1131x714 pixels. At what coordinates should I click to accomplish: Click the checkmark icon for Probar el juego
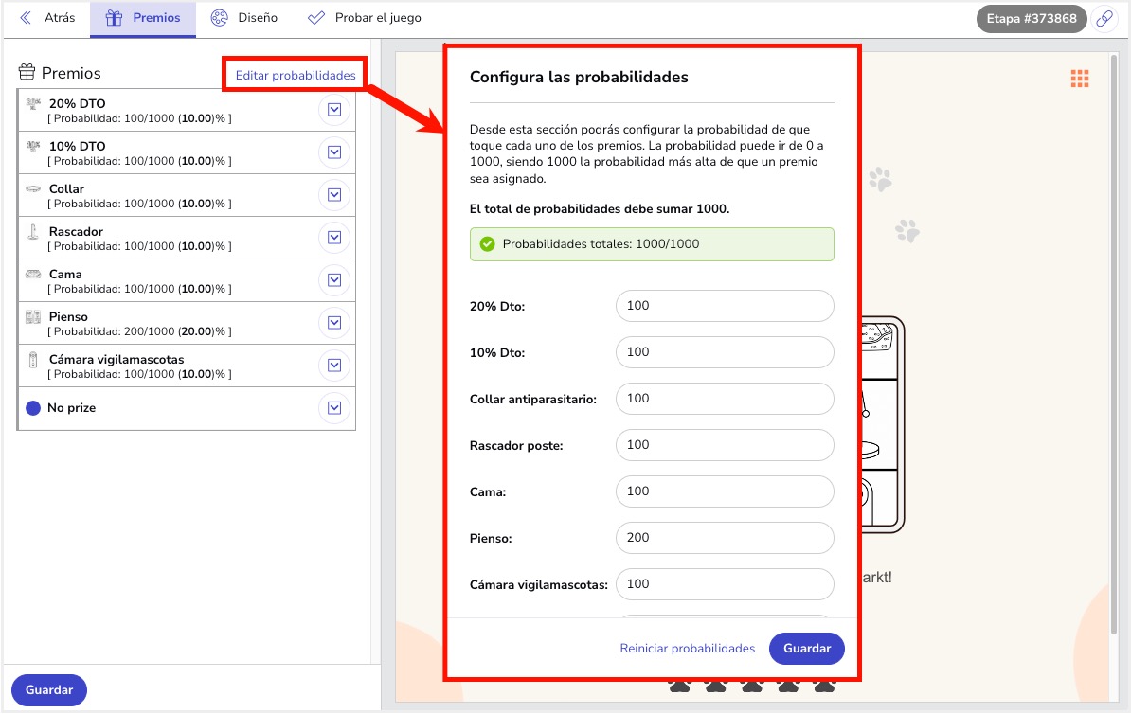coord(316,18)
